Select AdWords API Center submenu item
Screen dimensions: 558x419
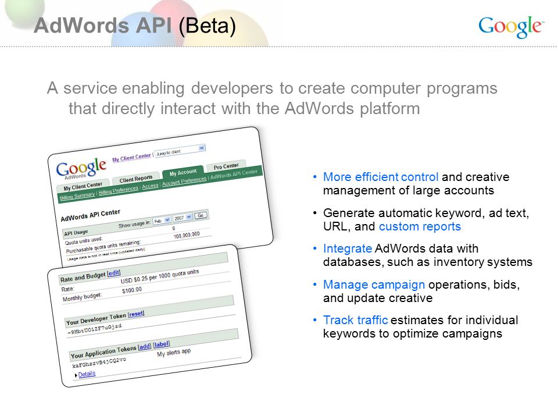(x=234, y=174)
